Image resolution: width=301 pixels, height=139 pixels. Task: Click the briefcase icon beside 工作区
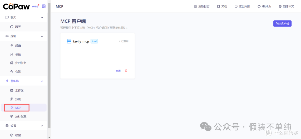(12, 90)
